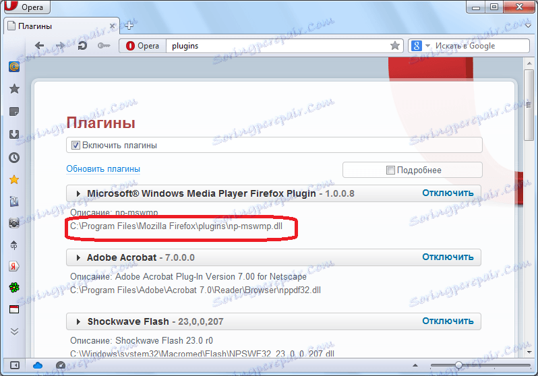Image resolution: width=538 pixels, height=376 pixels.
Task: Open the links panel icon in sidebar
Action: 14,201
